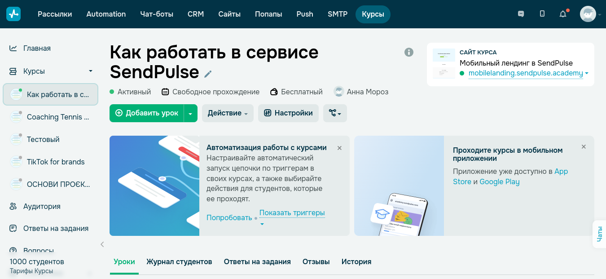Dismiss the Автоматизация работы с курсами banner
The width and height of the screenshot is (606, 279).
coord(339,147)
